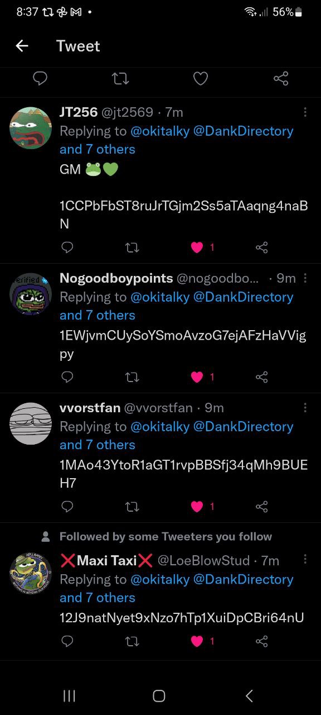321x715 pixels.
Task: Reply to Maxi Taxi's tweet
Action: [67, 641]
